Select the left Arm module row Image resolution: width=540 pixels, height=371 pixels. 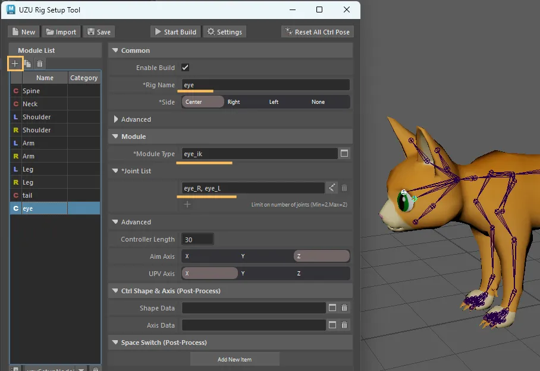point(55,143)
